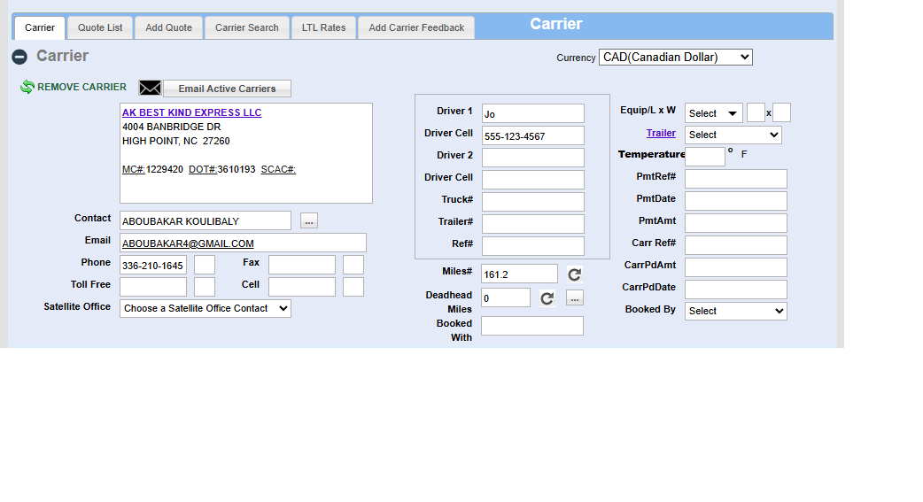Click the Trailer hyperlink label
The height and width of the screenshot is (502, 923).
point(661,134)
